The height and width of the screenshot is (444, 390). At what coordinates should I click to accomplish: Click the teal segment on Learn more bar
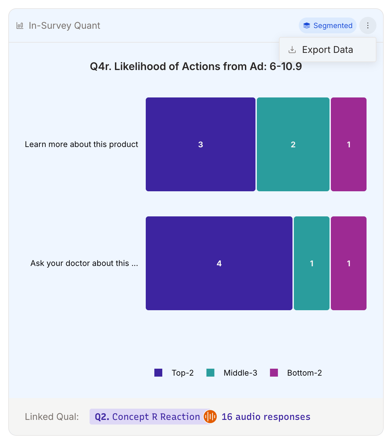(x=293, y=144)
